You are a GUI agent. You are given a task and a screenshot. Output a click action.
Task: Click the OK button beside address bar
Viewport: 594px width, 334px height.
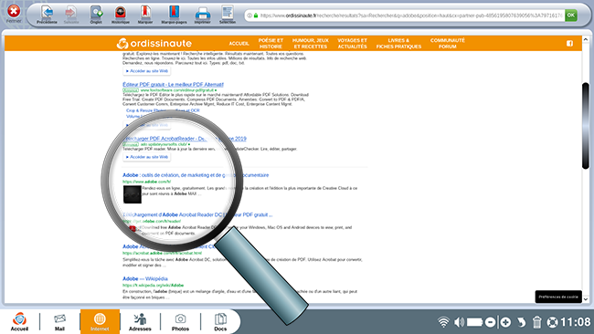(571, 16)
